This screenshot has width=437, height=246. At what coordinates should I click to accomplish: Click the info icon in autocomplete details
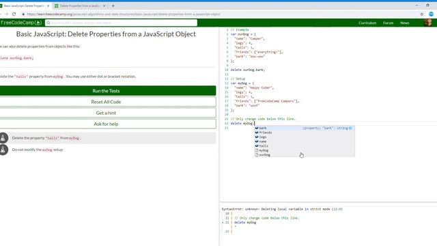tap(350, 128)
